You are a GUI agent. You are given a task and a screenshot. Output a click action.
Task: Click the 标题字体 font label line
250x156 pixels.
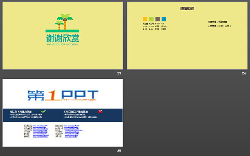click(x=217, y=22)
